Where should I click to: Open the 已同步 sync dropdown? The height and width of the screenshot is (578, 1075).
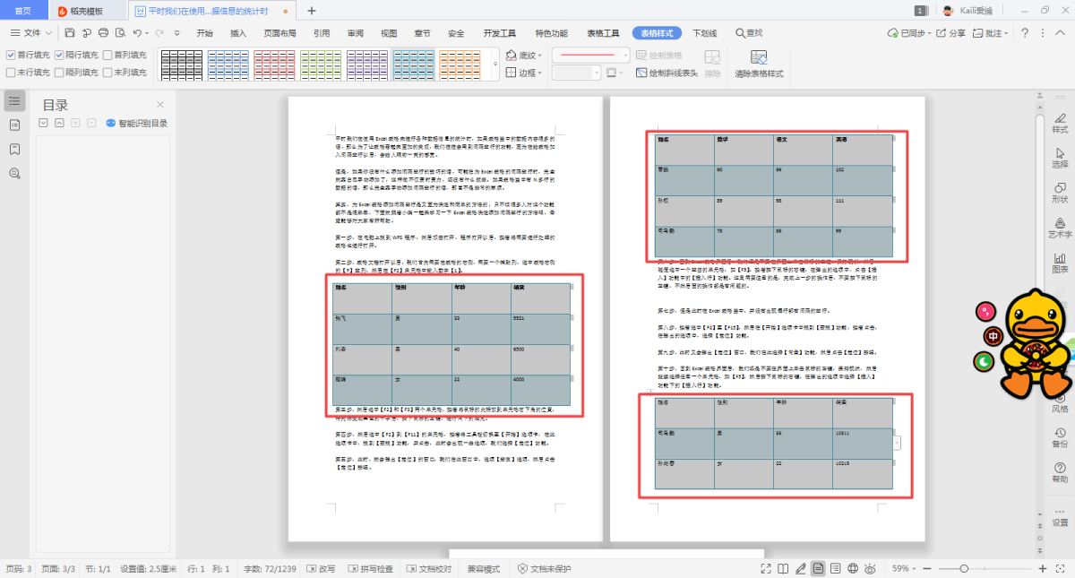point(911,33)
